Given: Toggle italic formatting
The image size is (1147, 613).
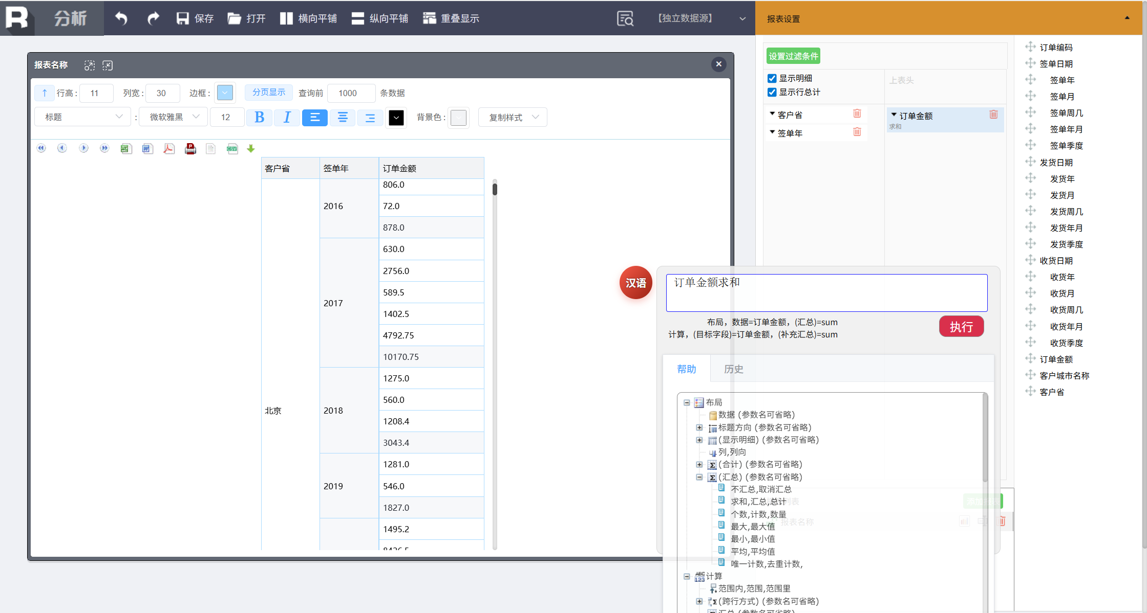Looking at the screenshot, I should [x=287, y=118].
